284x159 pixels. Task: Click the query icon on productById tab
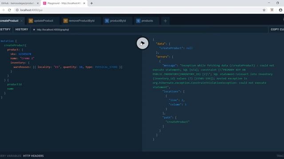pyautogui.click(x=106, y=21)
